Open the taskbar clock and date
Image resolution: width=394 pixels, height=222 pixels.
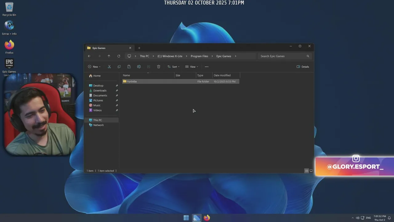click(380, 218)
